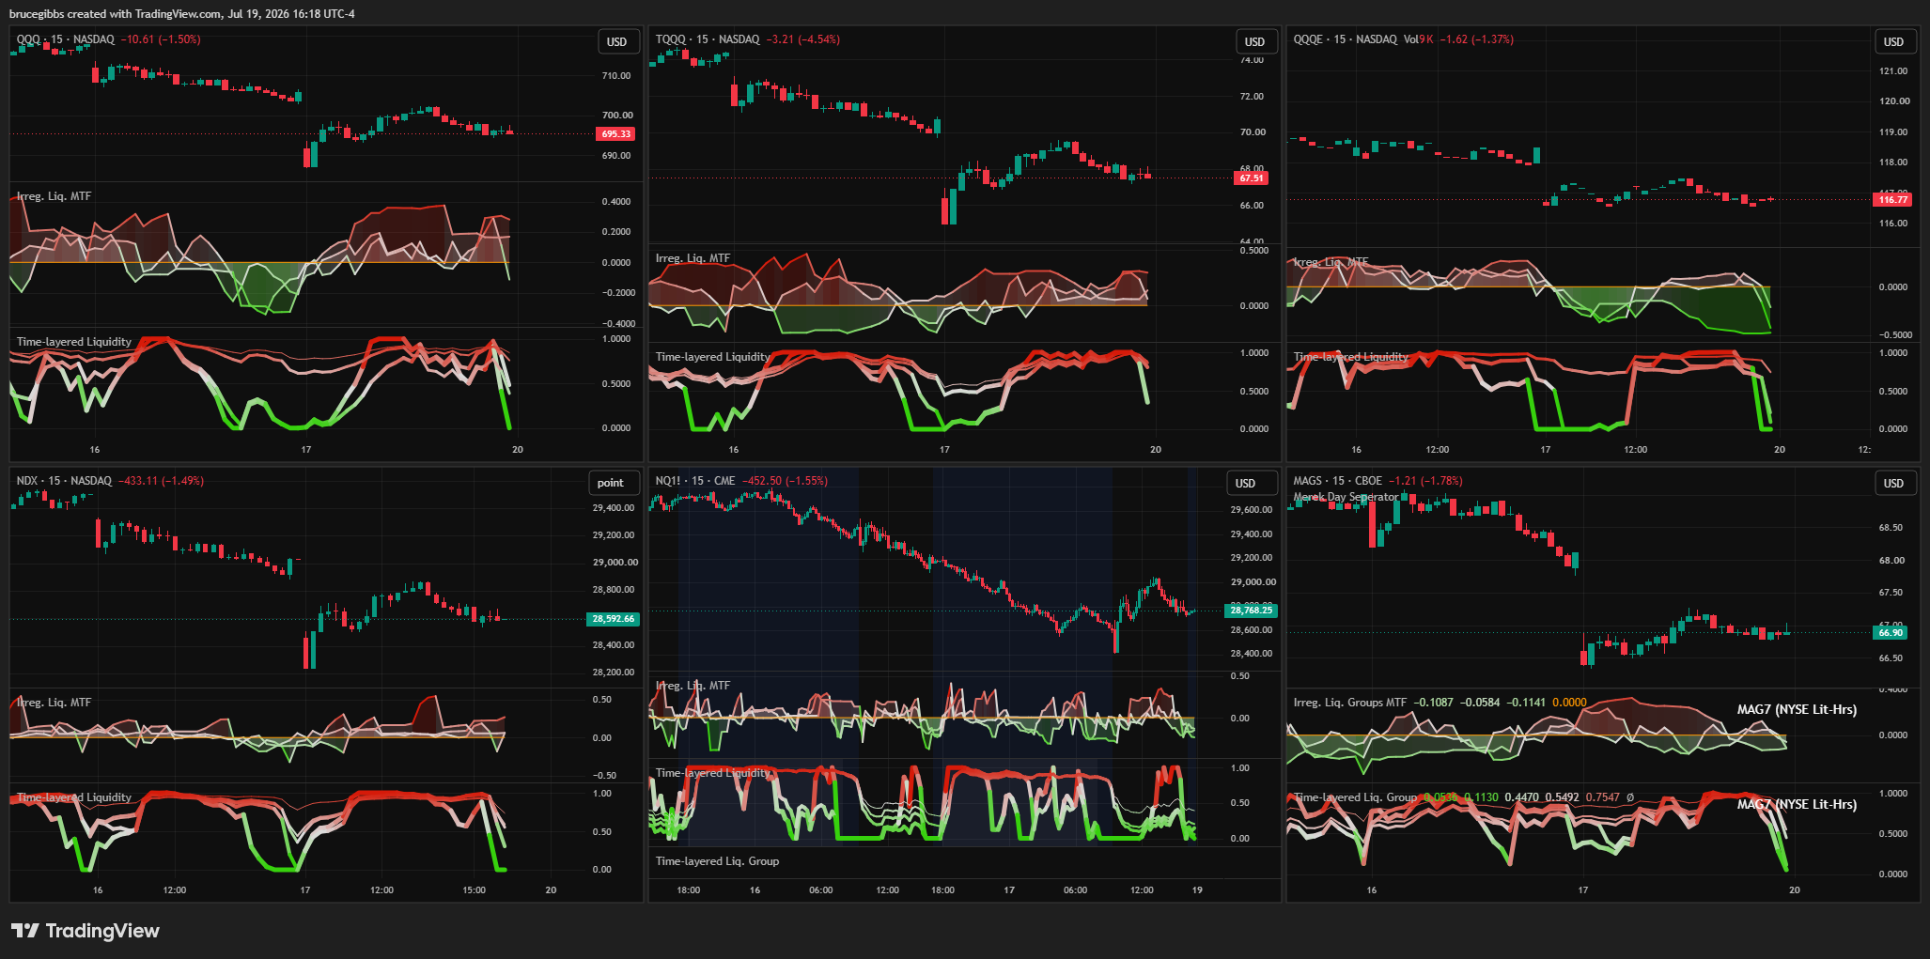Viewport: 1930px width, 959px height.
Task: Click the 72.00 price axis label on TQQQ
Action: pyautogui.click(x=1252, y=97)
